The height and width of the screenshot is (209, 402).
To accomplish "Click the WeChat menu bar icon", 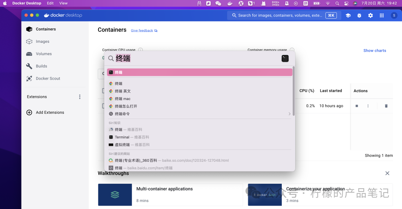I will coord(218,3).
